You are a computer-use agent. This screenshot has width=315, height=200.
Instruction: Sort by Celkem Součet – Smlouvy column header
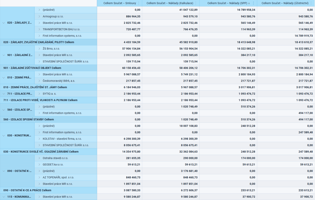119,3
